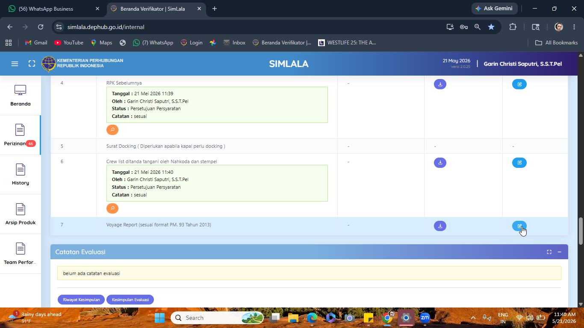The height and width of the screenshot is (328, 584).
Task: Open Arsip Produk in the sidebar
Action: [20, 214]
